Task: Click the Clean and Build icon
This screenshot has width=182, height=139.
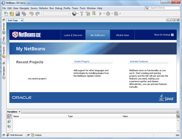Action: (88, 14)
